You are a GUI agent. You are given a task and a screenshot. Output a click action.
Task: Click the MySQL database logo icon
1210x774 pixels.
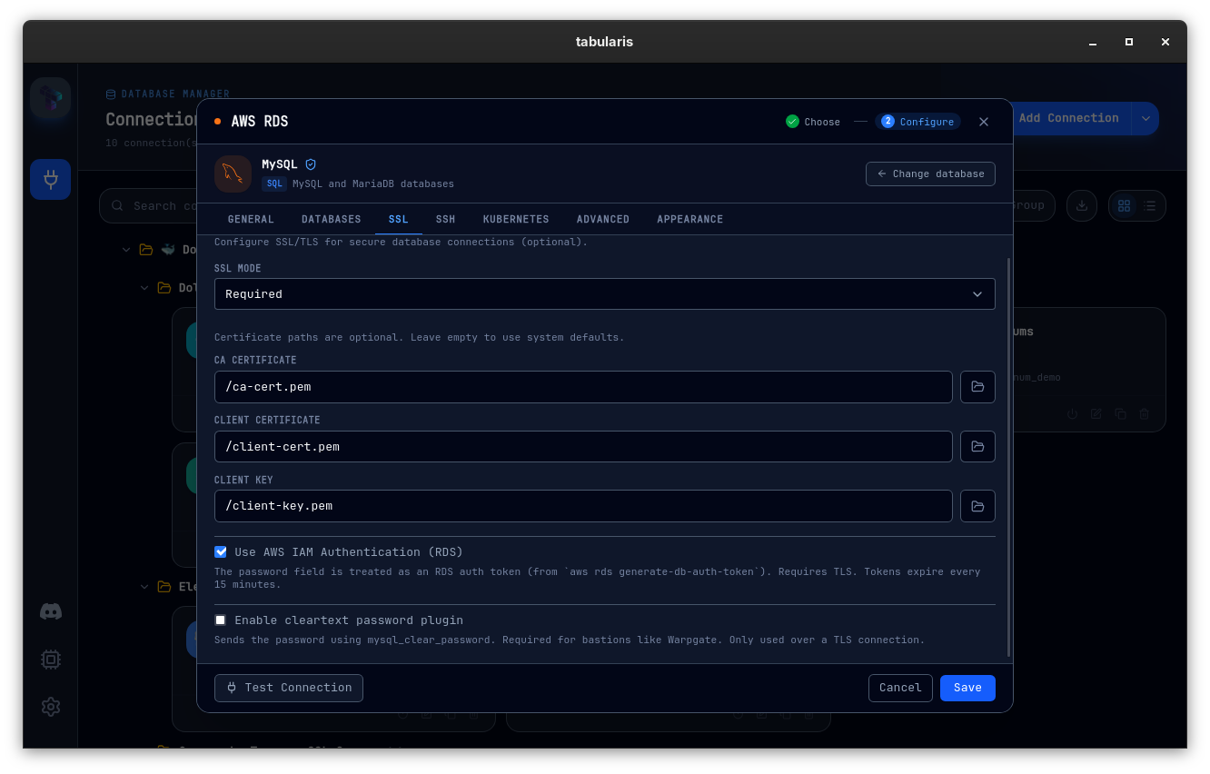tap(233, 174)
